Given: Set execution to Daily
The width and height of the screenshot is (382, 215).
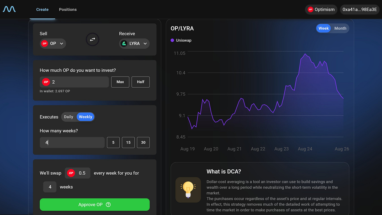Looking at the screenshot, I should 68,117.
